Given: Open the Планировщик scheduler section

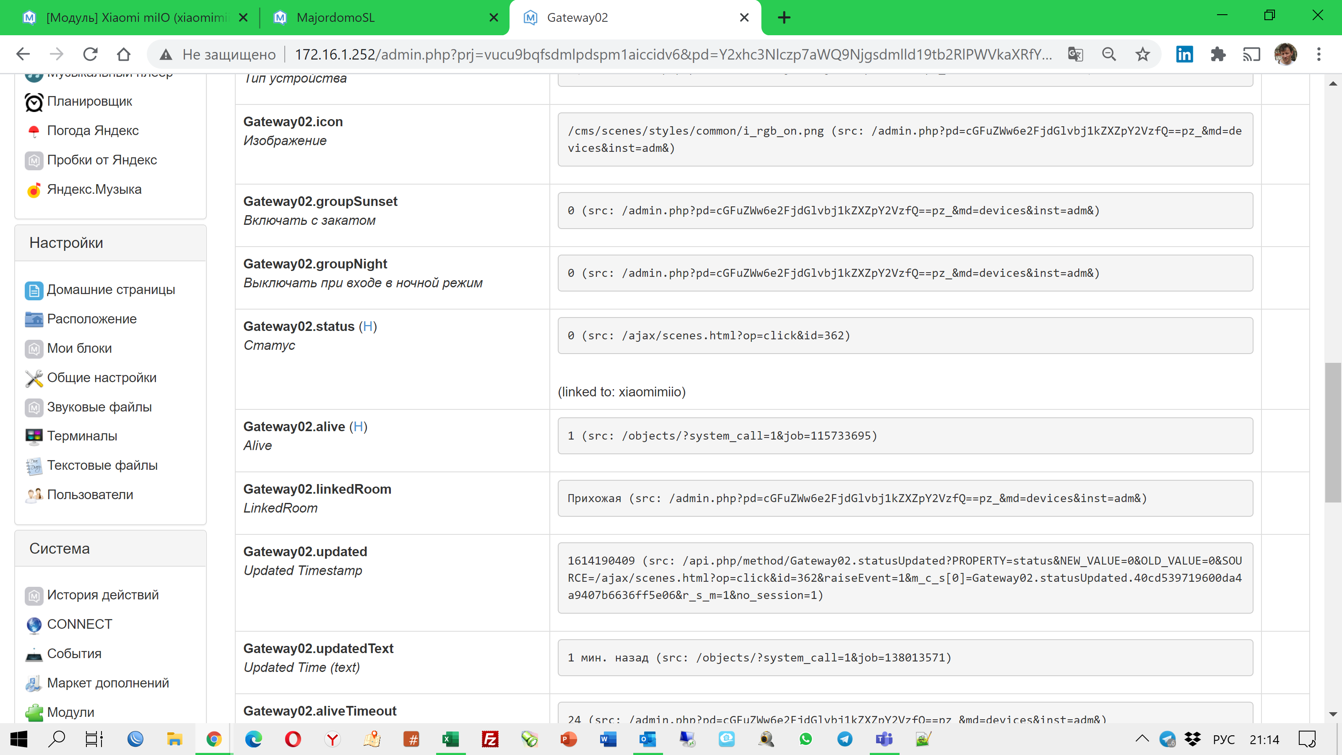Looking at the screenshot, I should (x=90, y=102).
